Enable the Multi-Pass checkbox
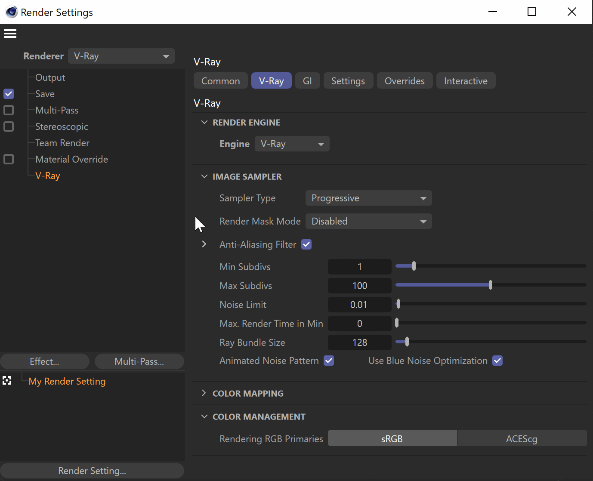 pos(9,110)
